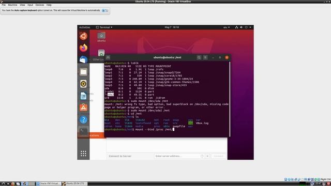This screenshot has width=331, height=186.
Task: Click the swapfile entry in terminal
Action: coord(179,126)
